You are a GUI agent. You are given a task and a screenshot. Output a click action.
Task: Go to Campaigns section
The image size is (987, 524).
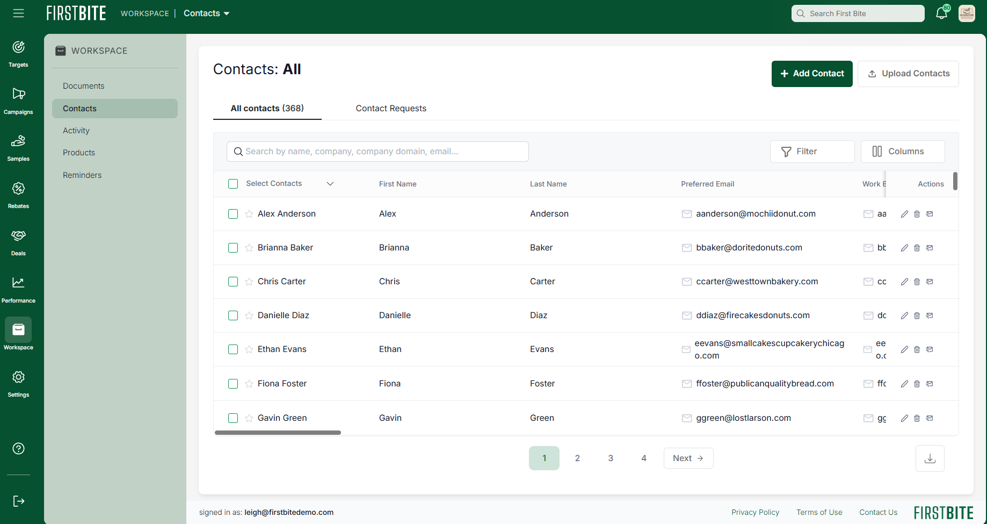pos(18,101)
